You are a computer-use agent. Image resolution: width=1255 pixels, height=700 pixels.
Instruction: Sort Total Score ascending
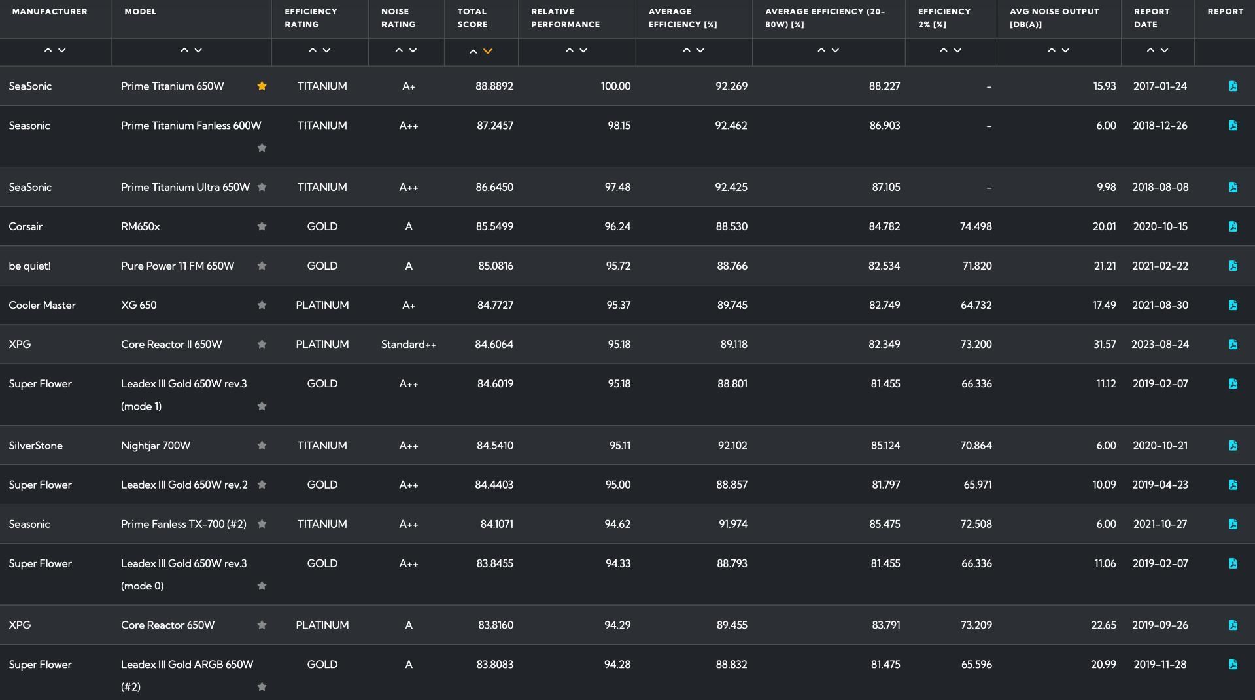tap(473, 51)
